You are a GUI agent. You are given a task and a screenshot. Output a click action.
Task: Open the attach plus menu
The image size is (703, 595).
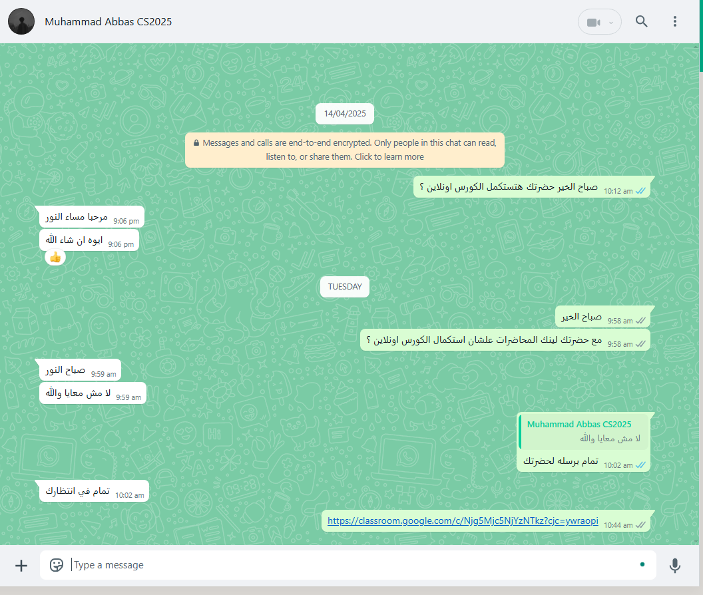tap(21, 566)
